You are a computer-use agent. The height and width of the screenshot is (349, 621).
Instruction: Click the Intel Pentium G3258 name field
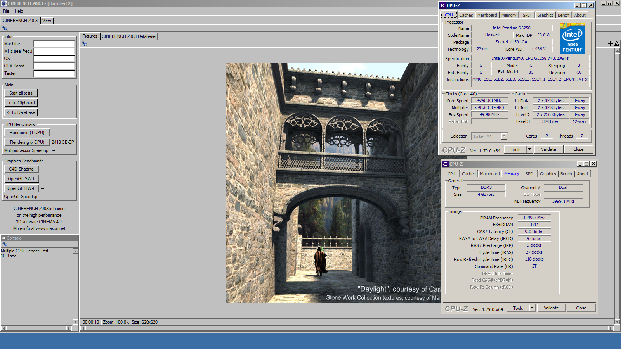pyautogui.click(x=511, y=28)
